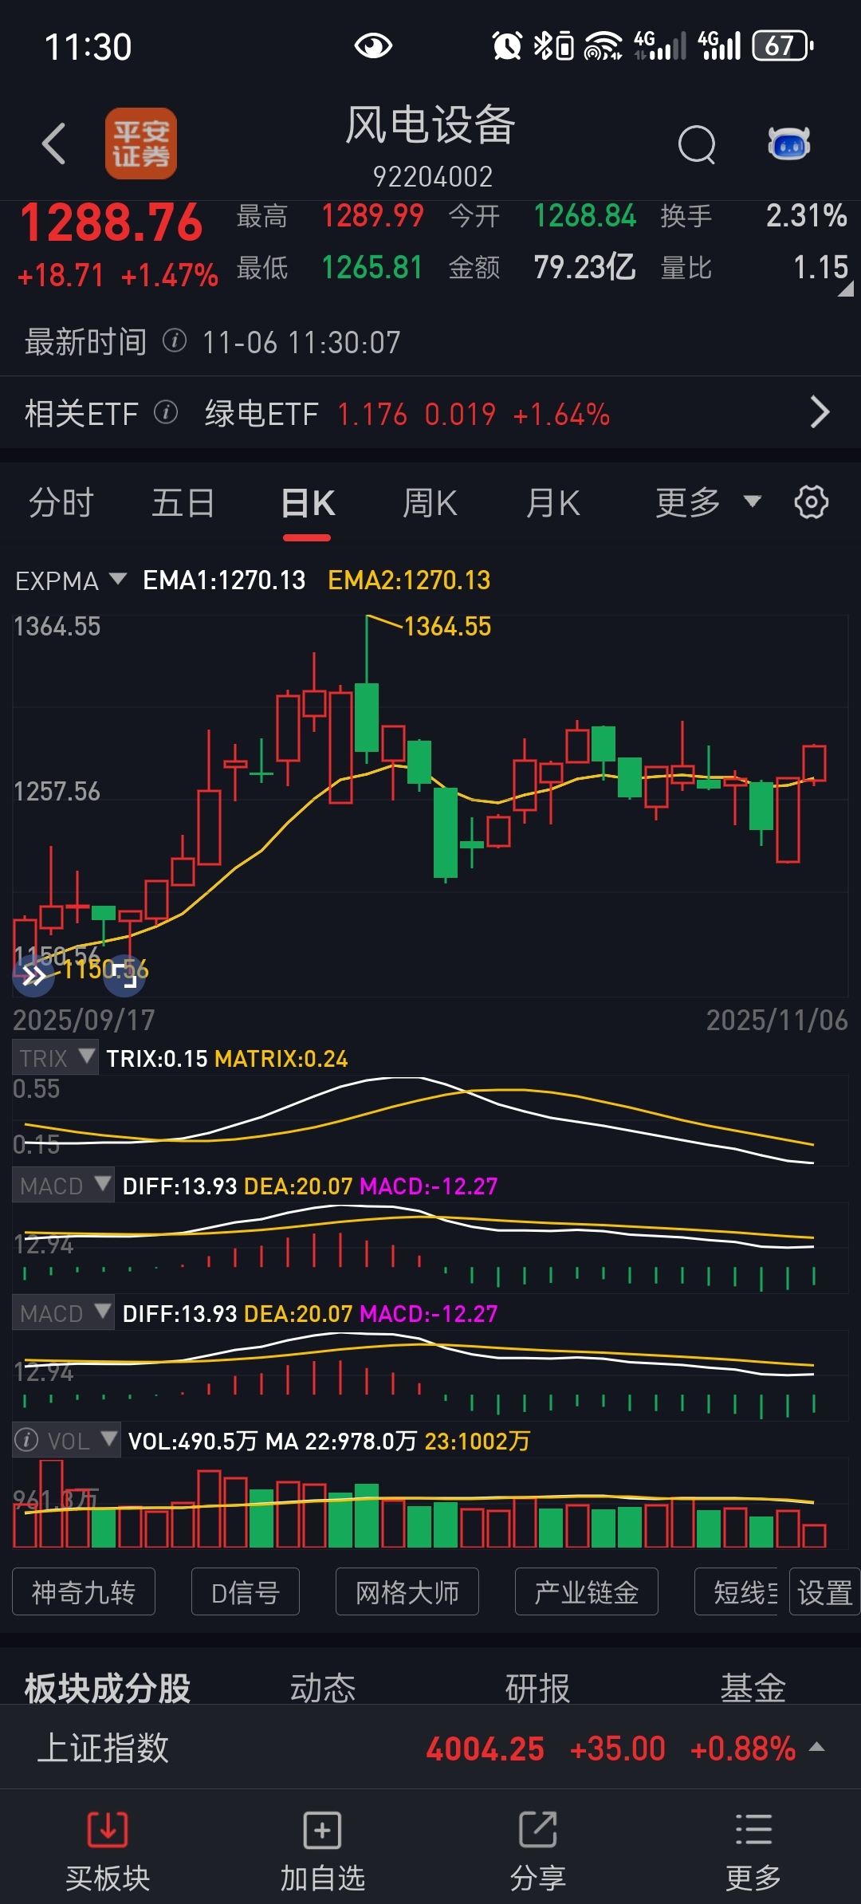Open the 更多 period dropdown
This screenshot has height=1904, width=861.
709,502
